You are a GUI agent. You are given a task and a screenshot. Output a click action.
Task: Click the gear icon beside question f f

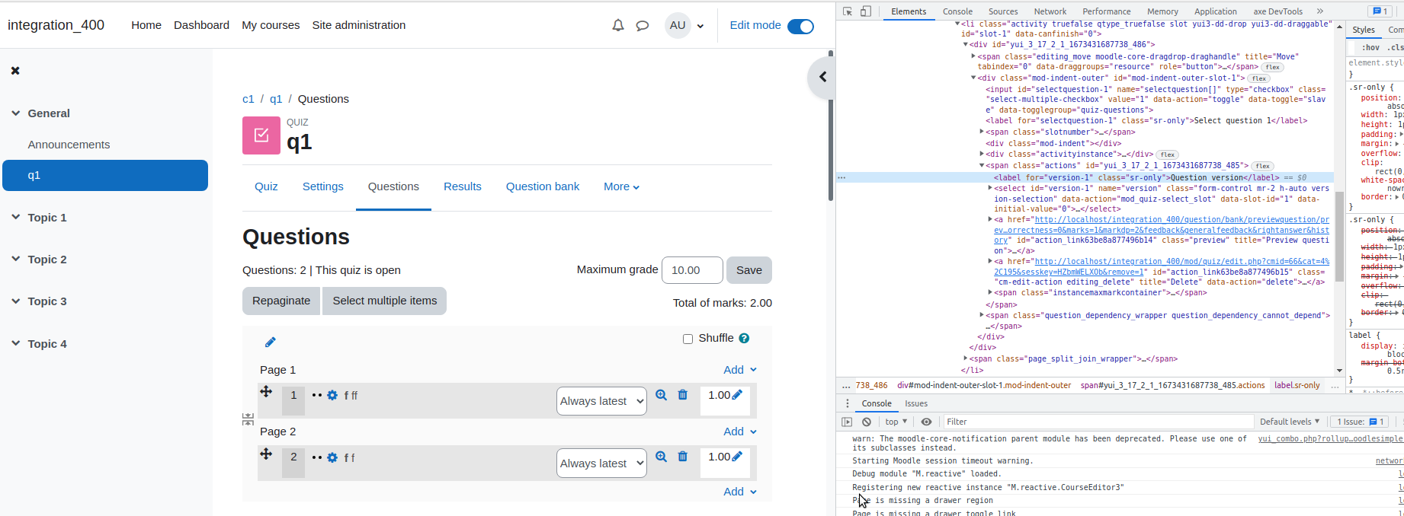[x=332, y=458]
